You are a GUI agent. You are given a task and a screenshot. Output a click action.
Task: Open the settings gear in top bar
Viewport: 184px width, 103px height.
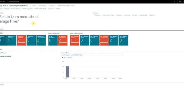click(x=180, y=2)
